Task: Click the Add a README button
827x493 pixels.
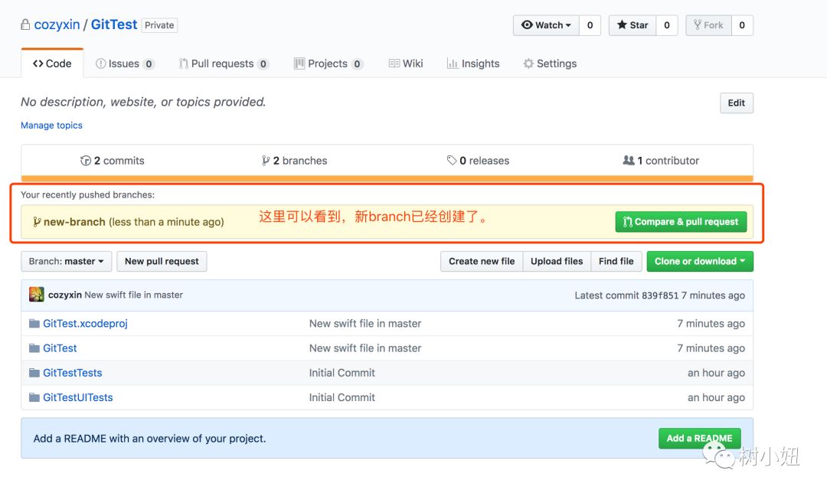Action: (699, 438)
